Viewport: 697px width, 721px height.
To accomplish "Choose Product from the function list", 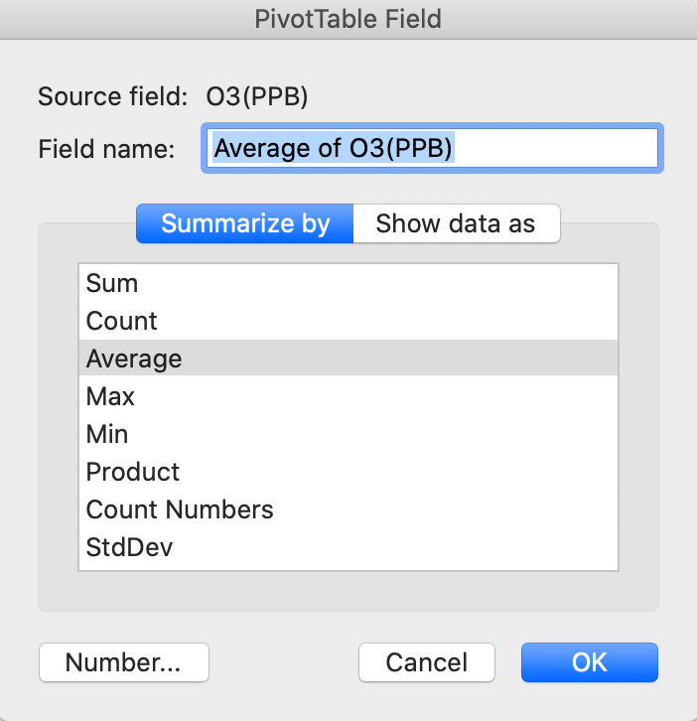I will click(133, 472).
